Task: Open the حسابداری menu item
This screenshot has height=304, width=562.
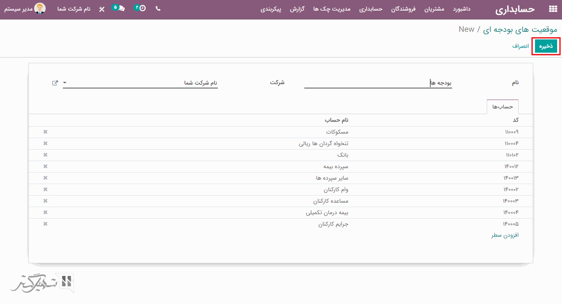Action: (x=371, y=9)
